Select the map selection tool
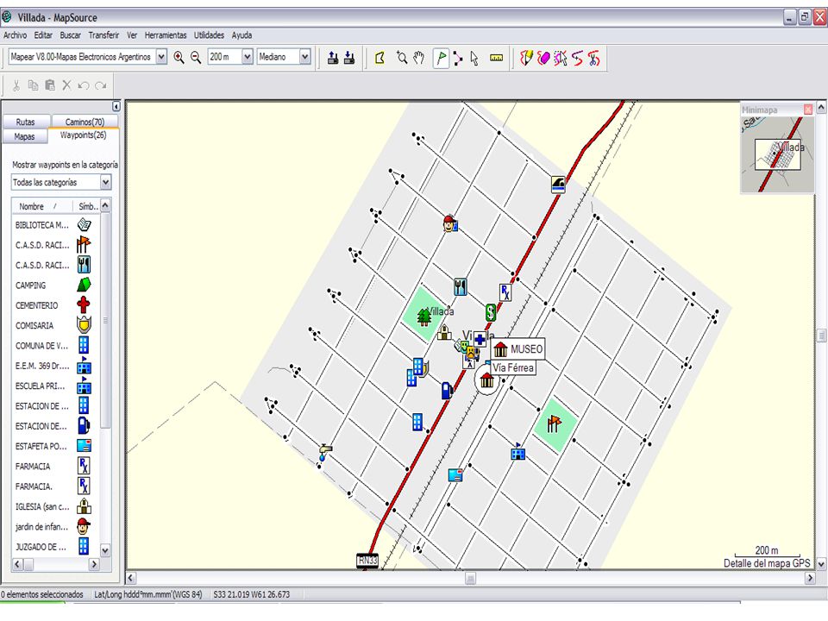Image resolution: width=828 pixels, height=621 pixels. (379, 58)
